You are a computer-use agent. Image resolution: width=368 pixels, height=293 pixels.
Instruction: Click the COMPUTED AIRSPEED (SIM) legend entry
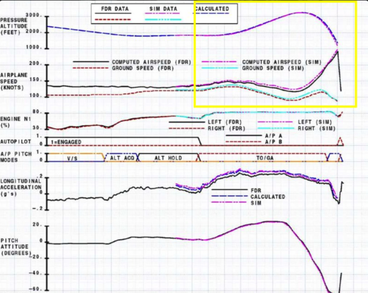pos(275,62)
